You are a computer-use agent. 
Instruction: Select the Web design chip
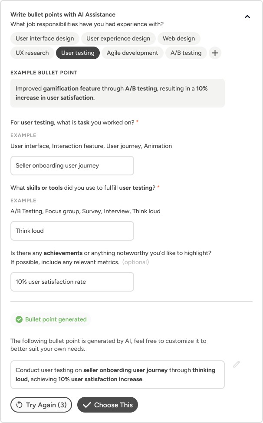point(179,38)
